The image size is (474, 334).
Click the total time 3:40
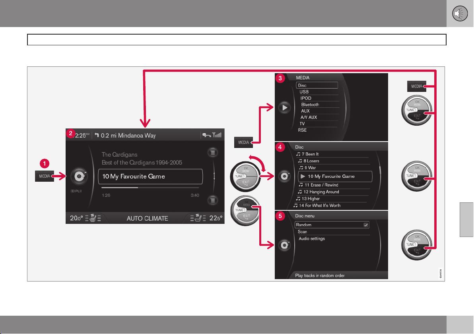point(195,195)
